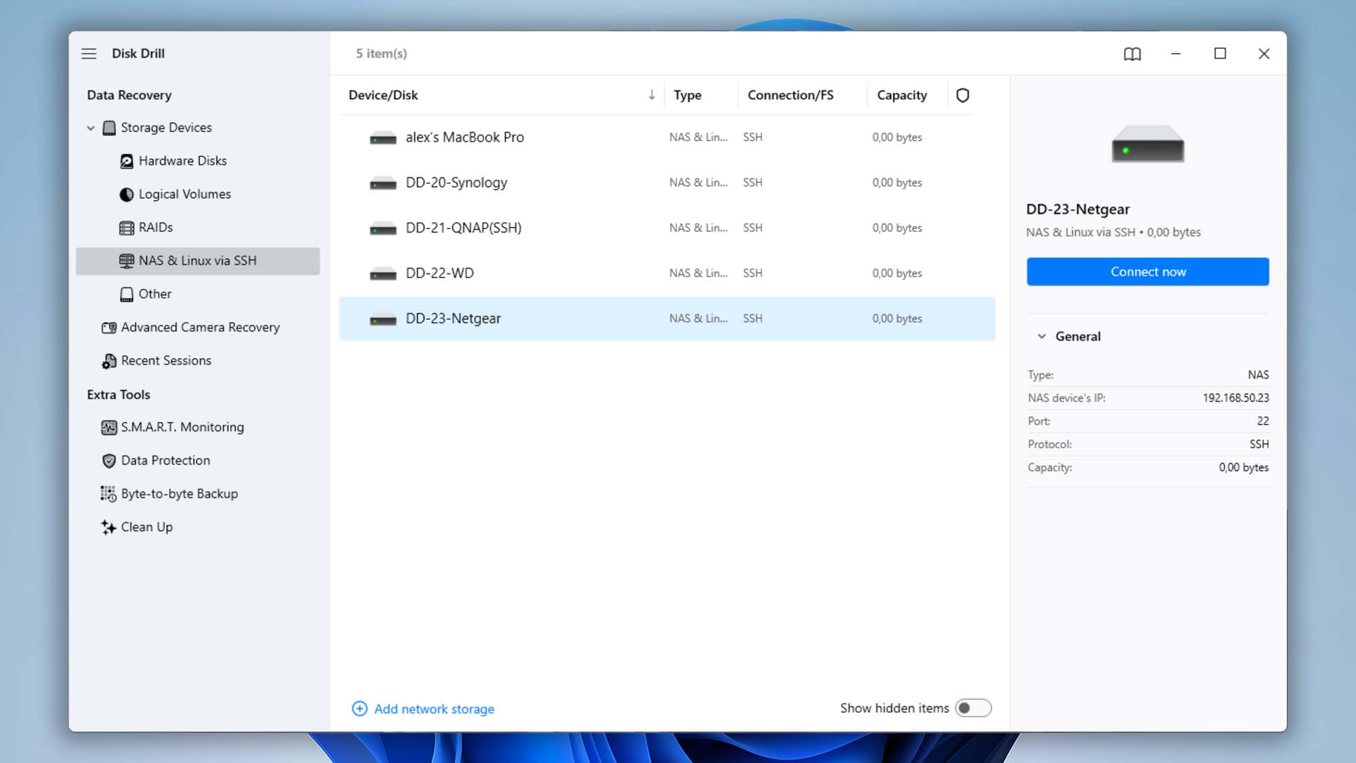1356x763 pixels.
Task: Click the DD-21-QNAP(SSH) device icon
Action: [383, 229]
